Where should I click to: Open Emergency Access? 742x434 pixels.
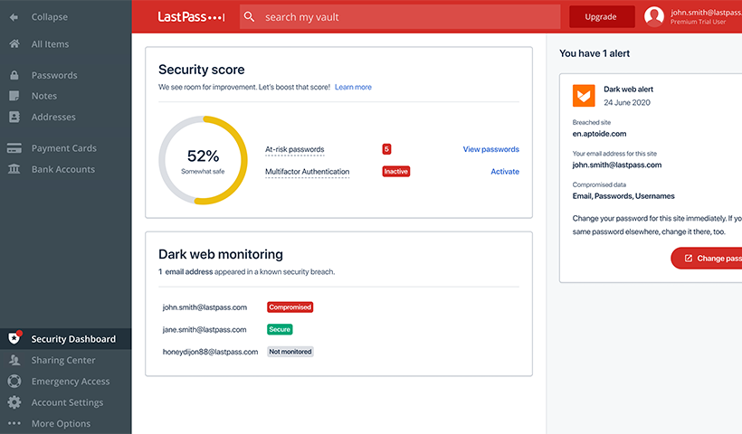[71, 381]
